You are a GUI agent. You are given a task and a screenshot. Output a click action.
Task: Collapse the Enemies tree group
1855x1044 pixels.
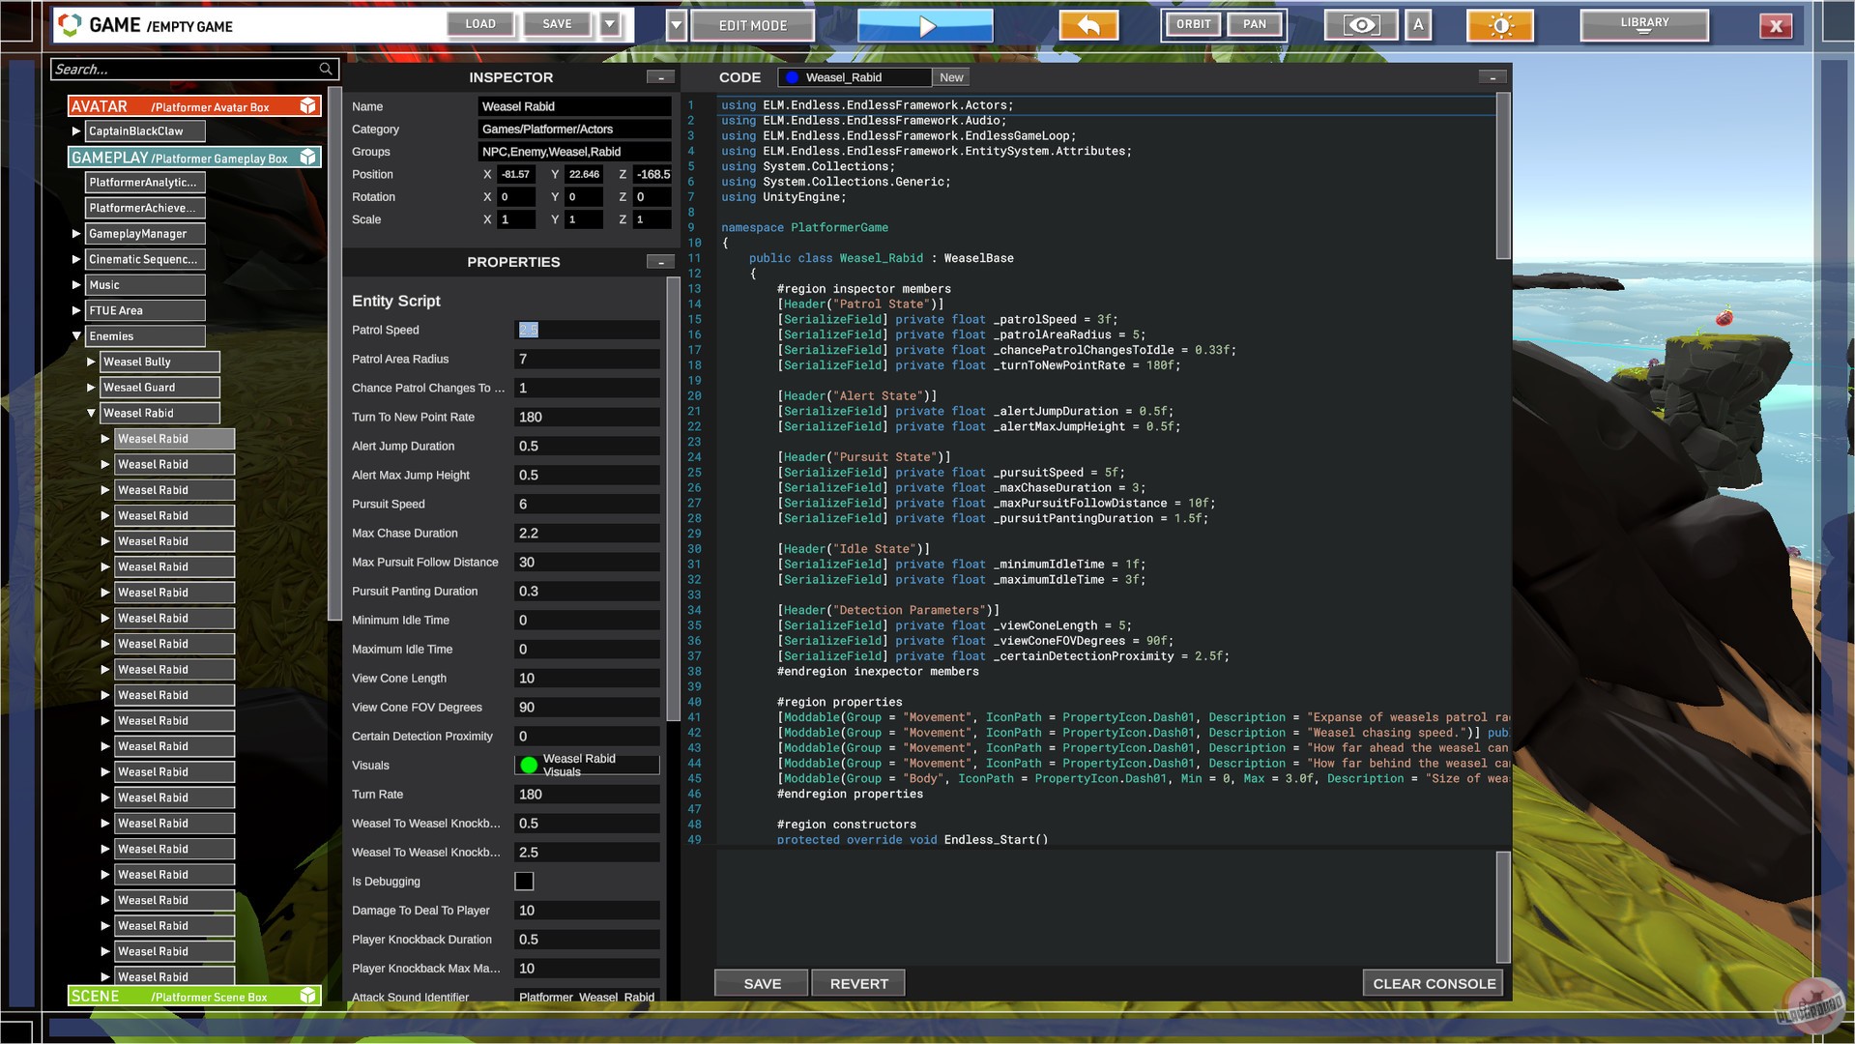point(76,336)
